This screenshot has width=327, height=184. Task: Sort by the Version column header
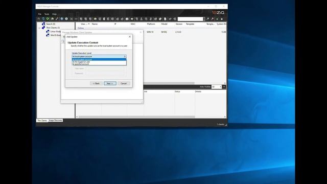pos(179,24)
